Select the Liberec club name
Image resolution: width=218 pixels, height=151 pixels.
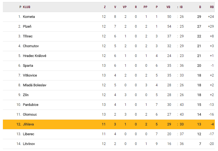tap(29, 134)
